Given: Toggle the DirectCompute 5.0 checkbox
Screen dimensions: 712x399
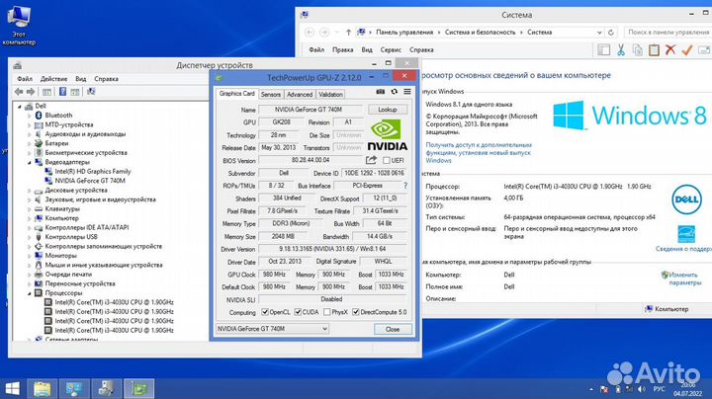Looking at the screenshot, I should coord(356,312).
